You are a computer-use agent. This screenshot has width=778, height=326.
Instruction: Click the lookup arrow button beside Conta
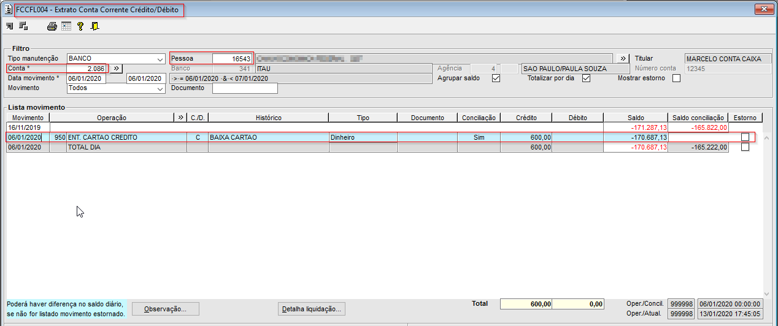pyautogui.click(x=116, y=69)
